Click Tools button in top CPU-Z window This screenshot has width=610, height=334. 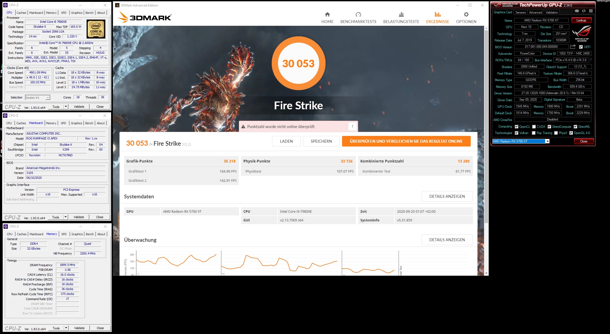click(56, 107)
